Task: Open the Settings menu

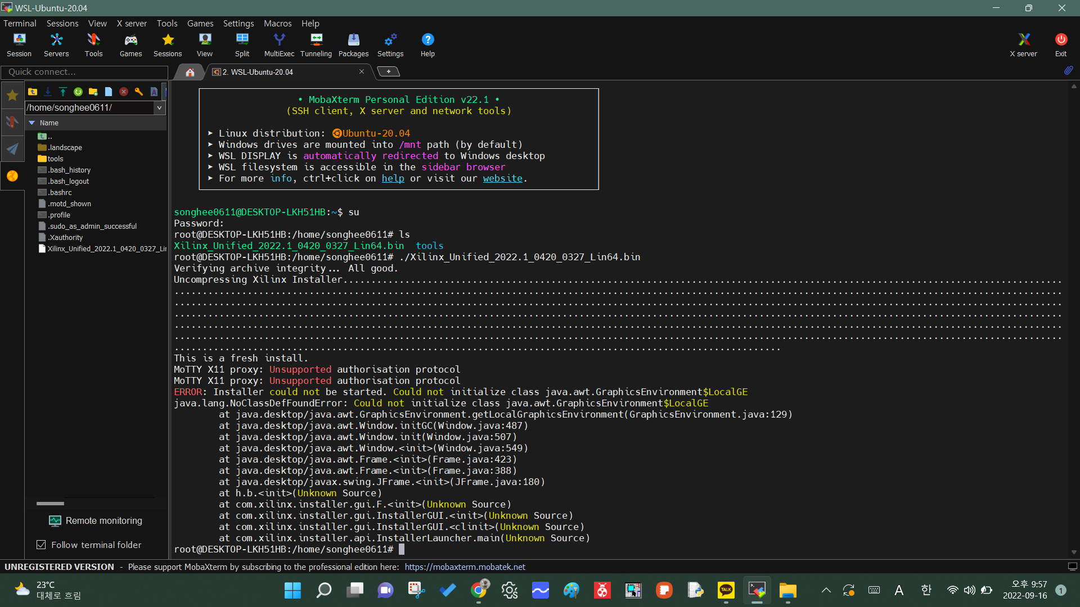Action: coord(238,23)
